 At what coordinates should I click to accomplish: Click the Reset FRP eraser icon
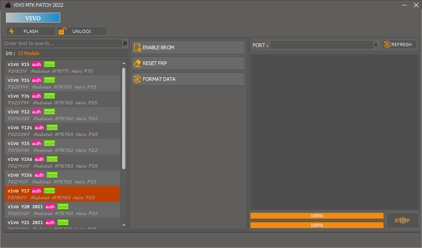(137, 63)
